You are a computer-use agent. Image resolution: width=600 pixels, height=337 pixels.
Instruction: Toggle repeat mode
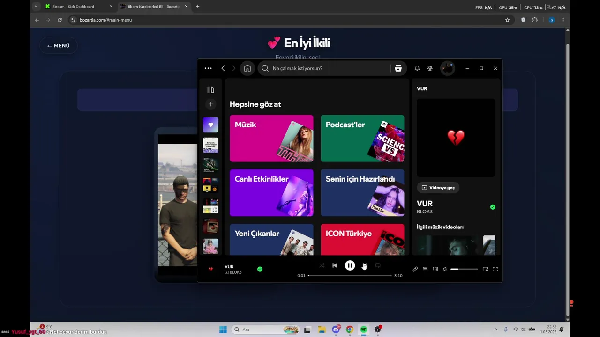[x=378, y=265]
